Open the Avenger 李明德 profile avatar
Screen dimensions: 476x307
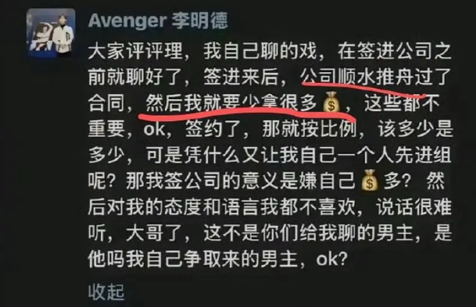pos(51,33)
